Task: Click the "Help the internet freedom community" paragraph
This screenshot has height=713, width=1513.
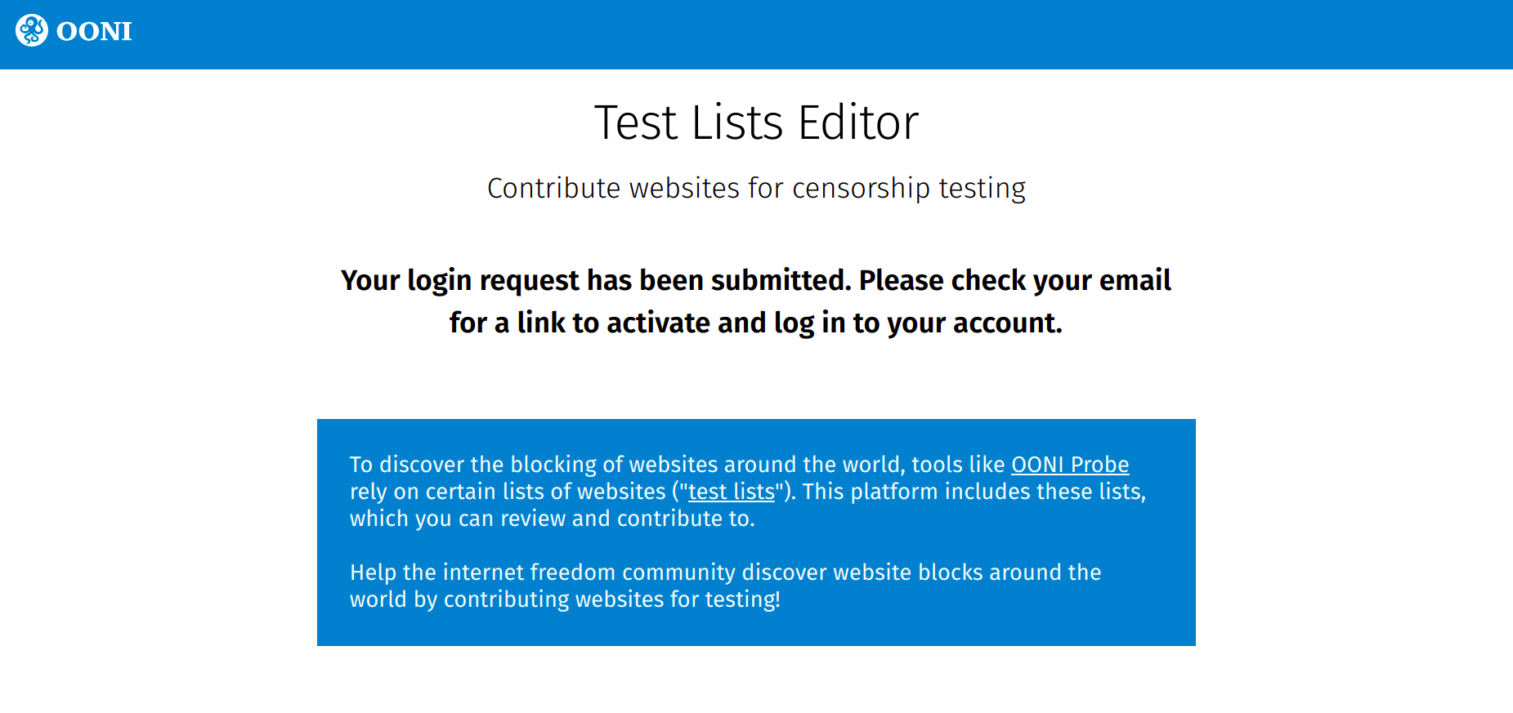Action: (725, 573)
